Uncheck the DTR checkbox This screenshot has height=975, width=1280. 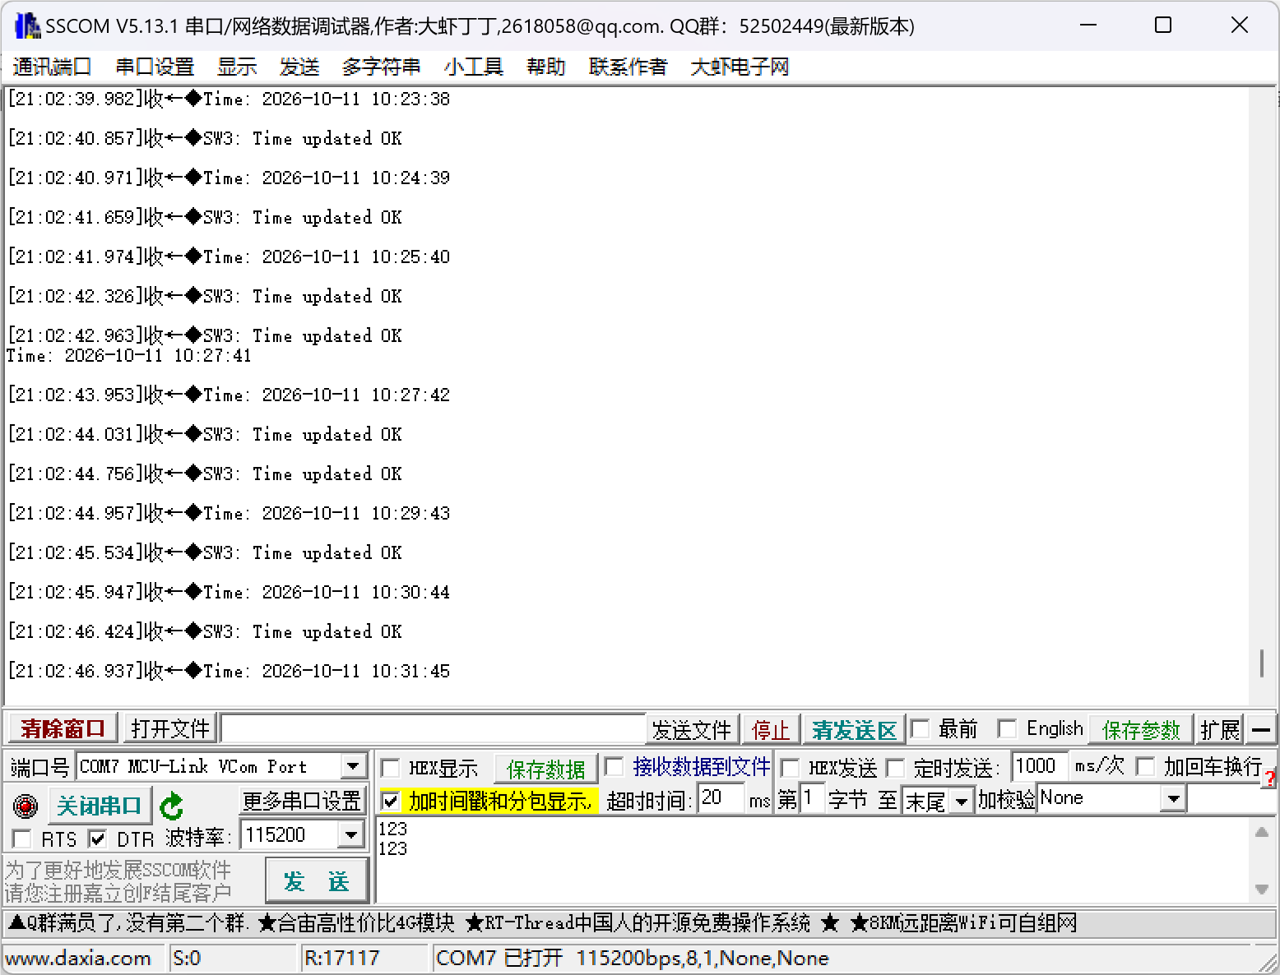pos(98,839)
